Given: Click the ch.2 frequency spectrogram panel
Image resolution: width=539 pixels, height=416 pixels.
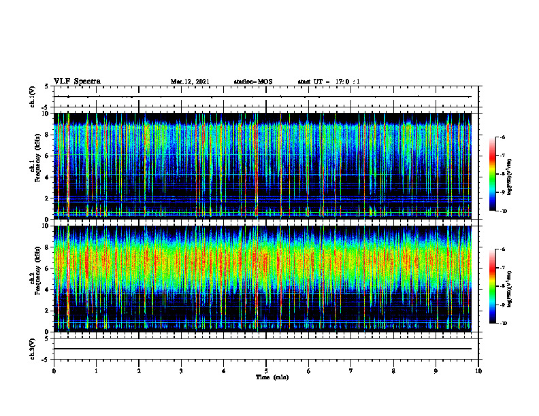Looking at the screenshot, I should point(266,279).
